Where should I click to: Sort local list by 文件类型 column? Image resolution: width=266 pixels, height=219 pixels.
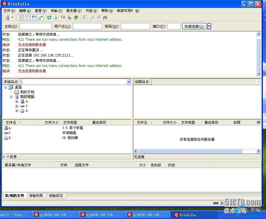pos(75,123)
